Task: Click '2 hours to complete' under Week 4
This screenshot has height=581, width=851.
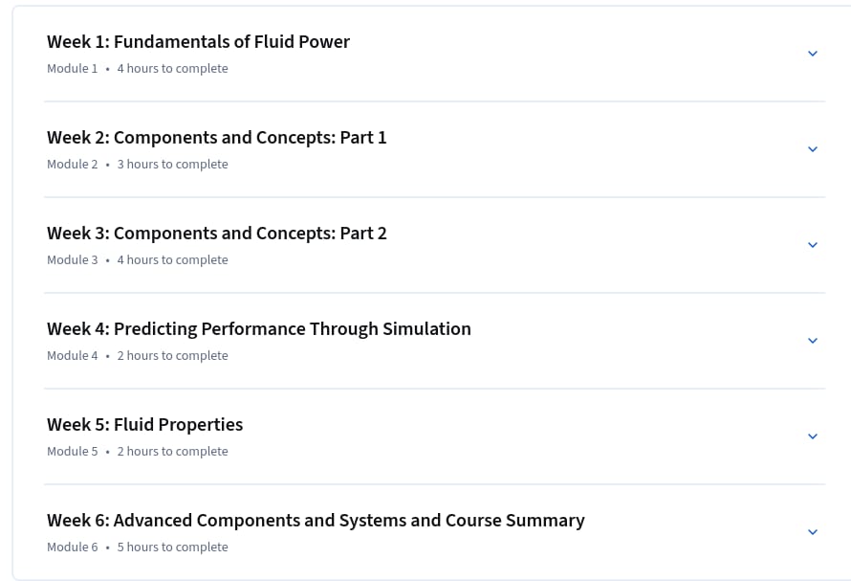Action: tap(172, 355)
